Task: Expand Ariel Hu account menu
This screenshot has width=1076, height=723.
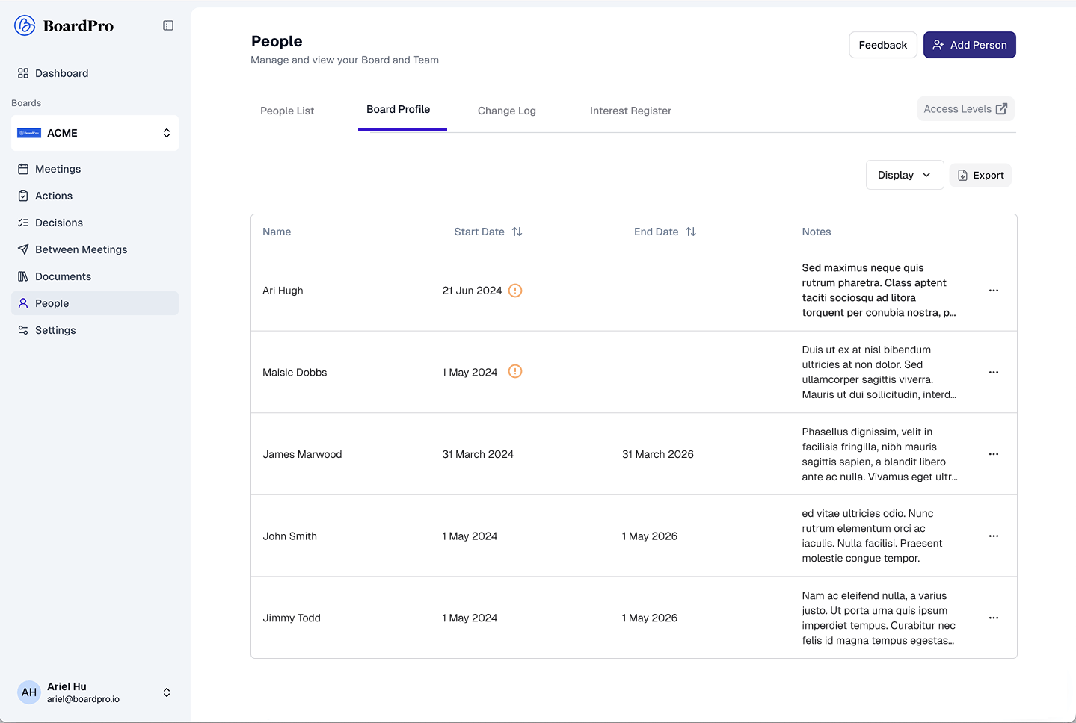Action: point(167,692)
